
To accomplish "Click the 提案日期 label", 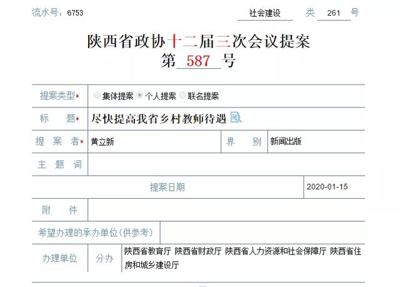I will tap(167, 187).
